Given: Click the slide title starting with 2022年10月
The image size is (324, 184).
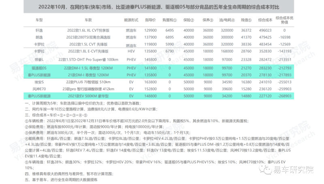Looking at the screenshot, I should pyautogui.click(x=162, y=7).
